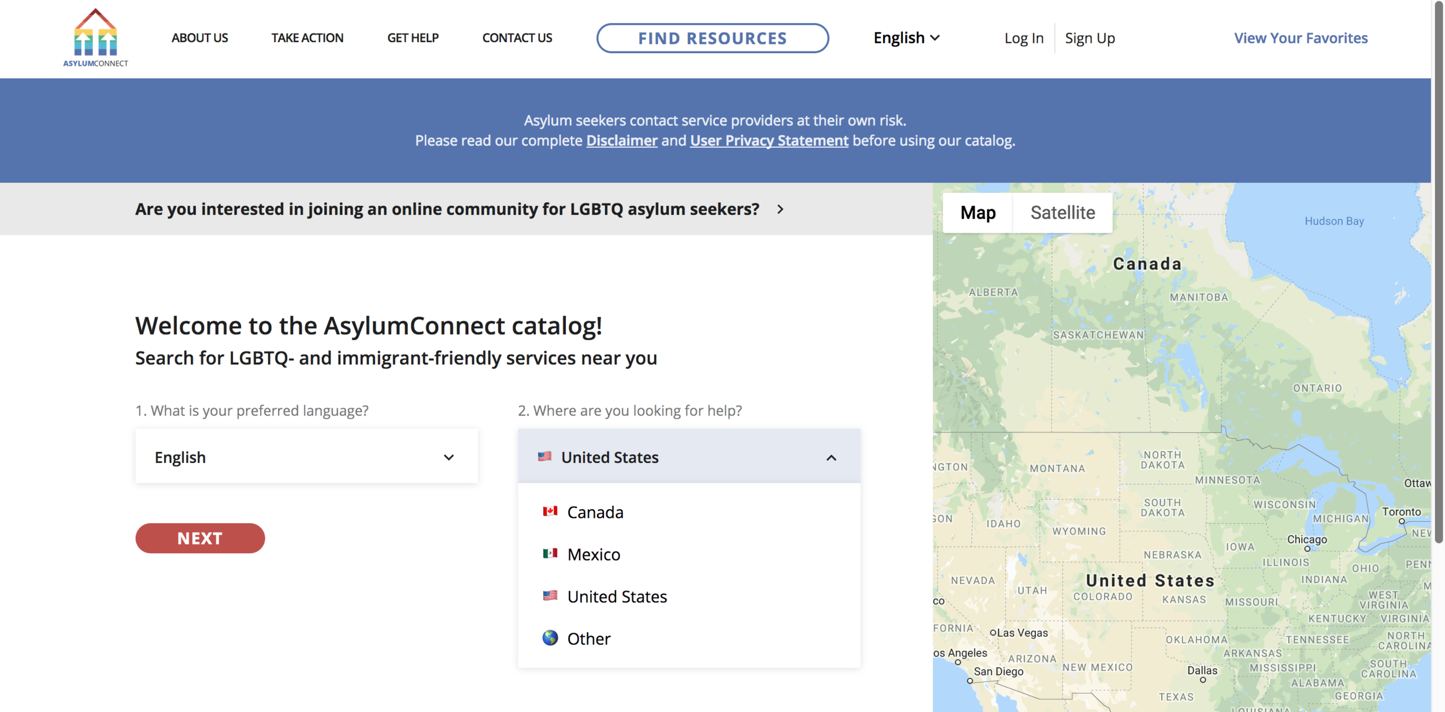This screenshot has height=712, width=1445.
Task: Click the Canada country label on map
Action: click(1147, 264)
